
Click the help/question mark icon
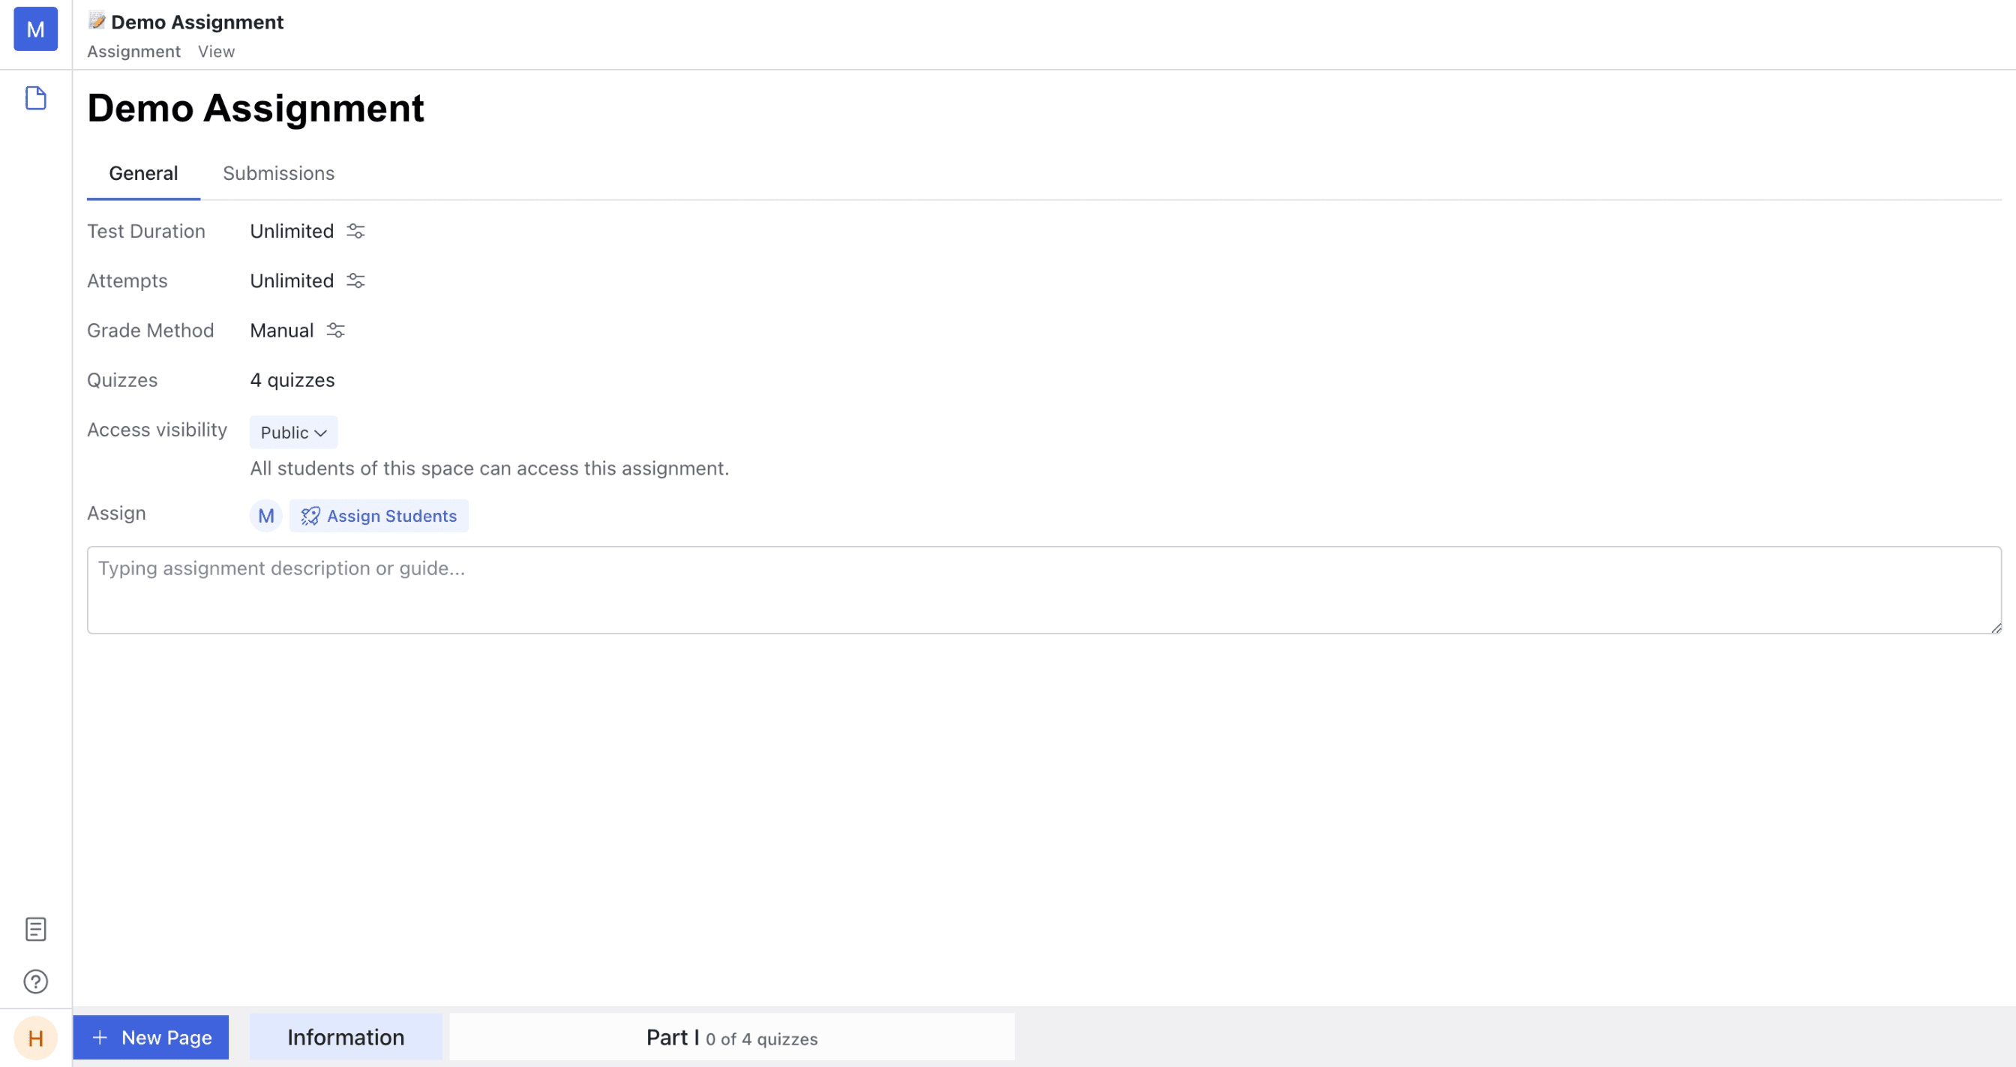[x=36, y=982]
